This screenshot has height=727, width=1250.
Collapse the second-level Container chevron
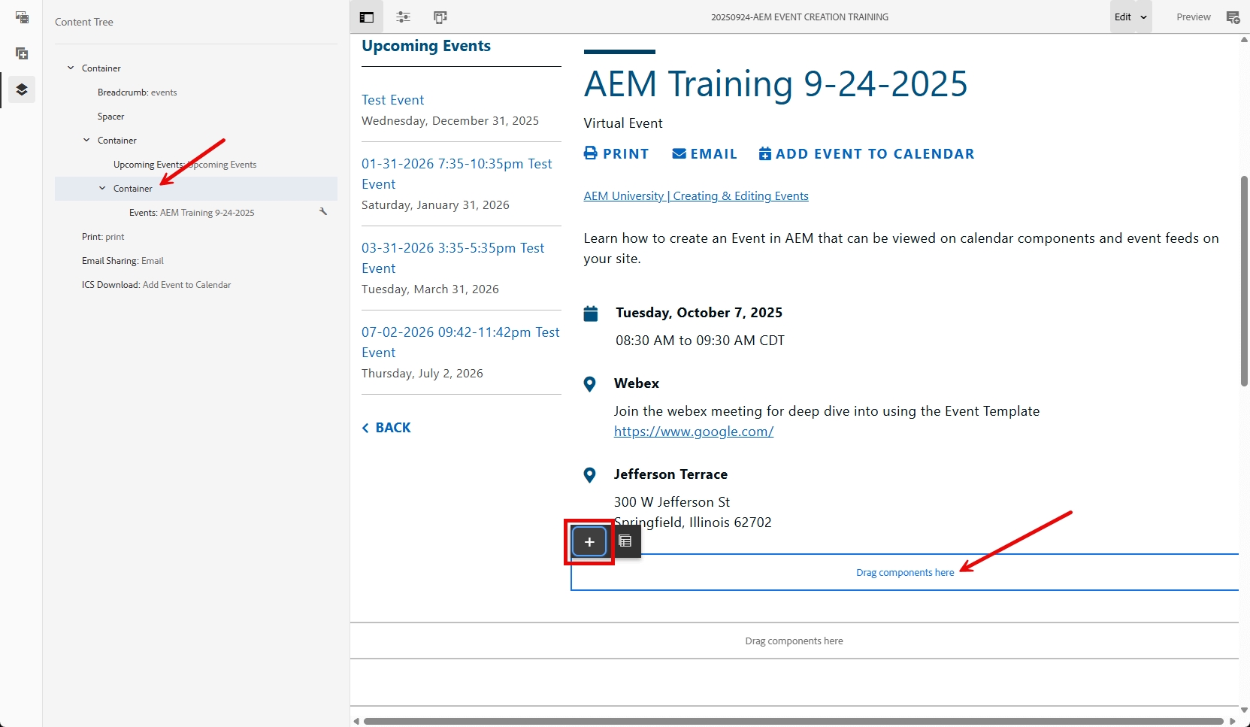[86, 140]
